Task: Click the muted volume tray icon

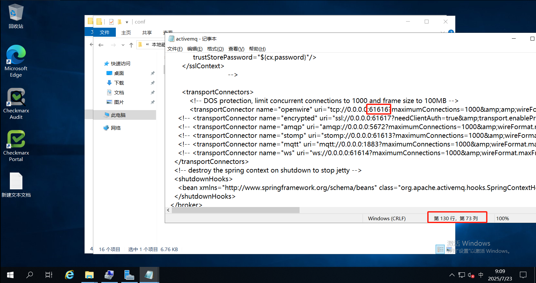Action: click(471, 275)
